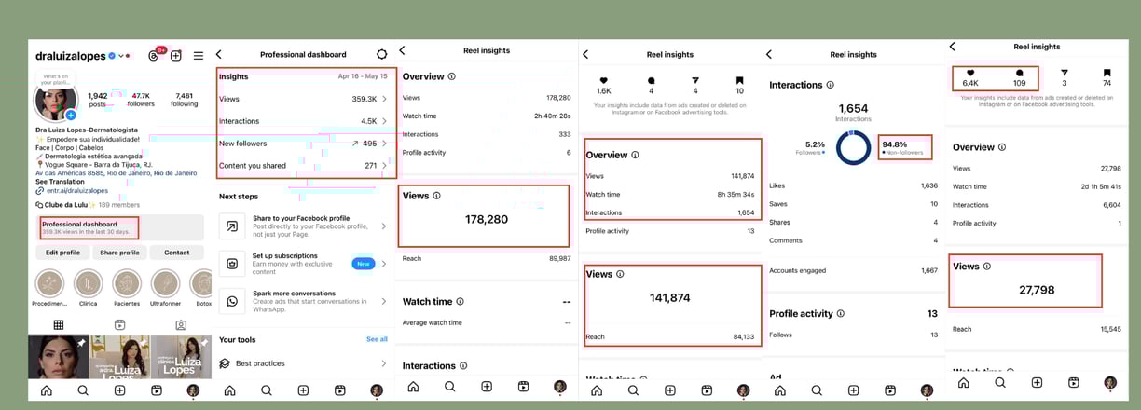Go back from Professional dashboard screen
Image resolution: width=1141 pixels, height=410 pixels.
[219, 54]
